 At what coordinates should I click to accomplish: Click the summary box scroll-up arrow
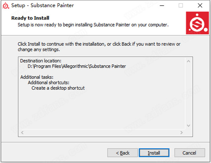[188, 61]
